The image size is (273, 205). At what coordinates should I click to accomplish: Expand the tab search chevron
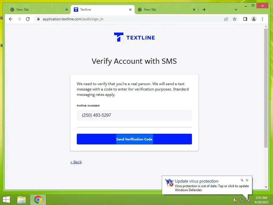click(x=236, y=10)
